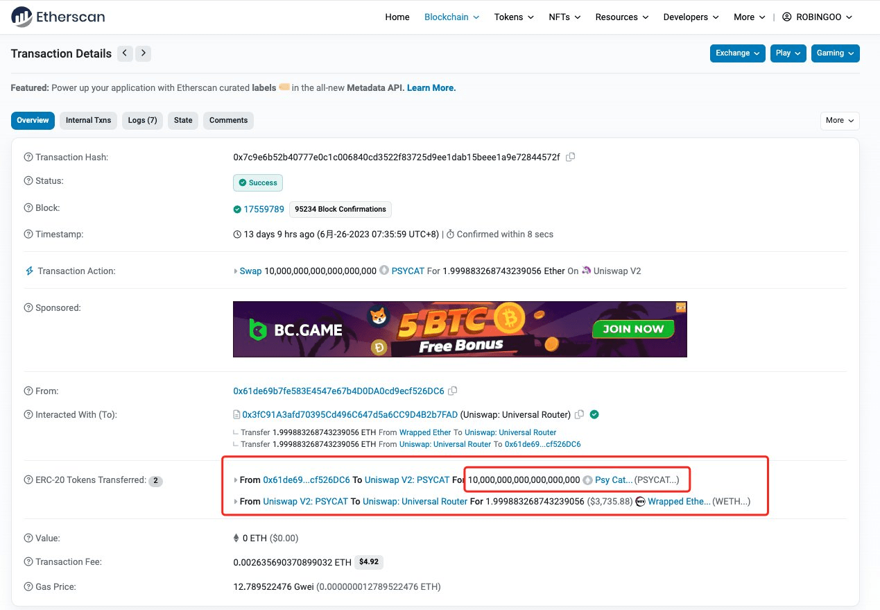Viewport: 880px width, 610px height.
Task: Click ERC-20 Tokens Transferred help icon
Action: click(28, 480)
